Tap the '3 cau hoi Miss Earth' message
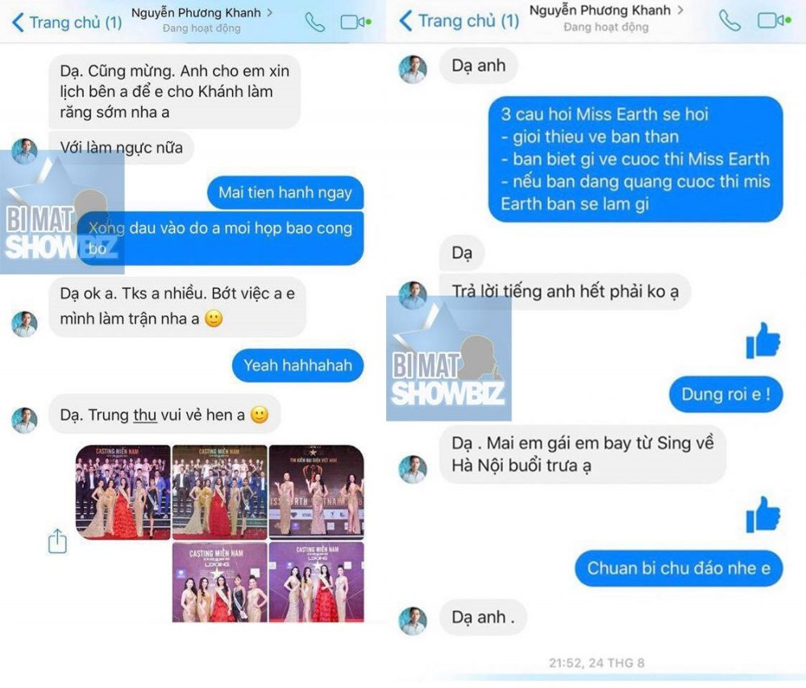The height and width of the screenshot is (688, 806). (x=635, y=159)
